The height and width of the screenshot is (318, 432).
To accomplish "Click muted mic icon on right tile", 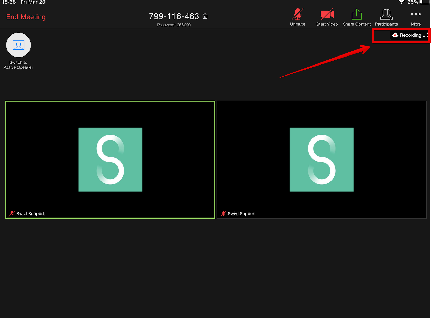I will click(x=223, y=214).
